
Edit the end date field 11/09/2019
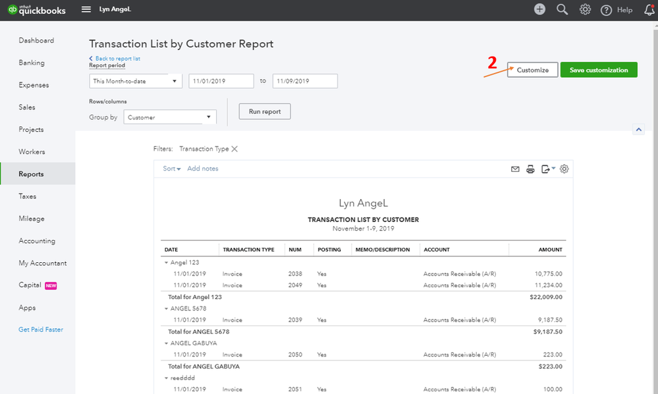(305, 81)
